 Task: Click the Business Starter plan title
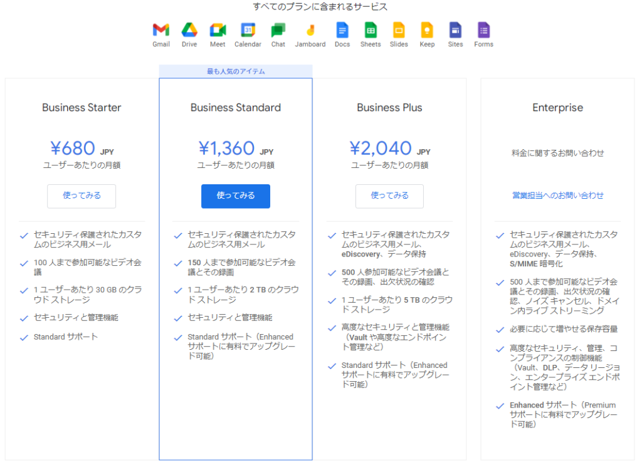[x=82, y=107]
